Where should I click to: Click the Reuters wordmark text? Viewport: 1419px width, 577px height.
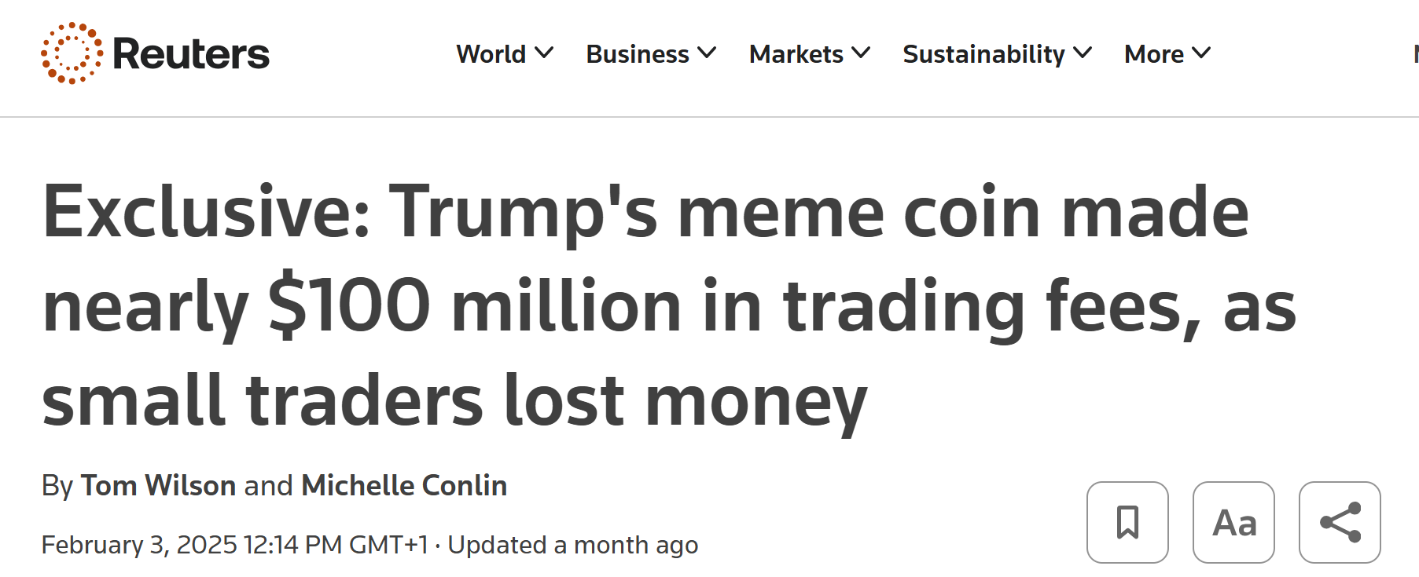[x=191, y=54]
